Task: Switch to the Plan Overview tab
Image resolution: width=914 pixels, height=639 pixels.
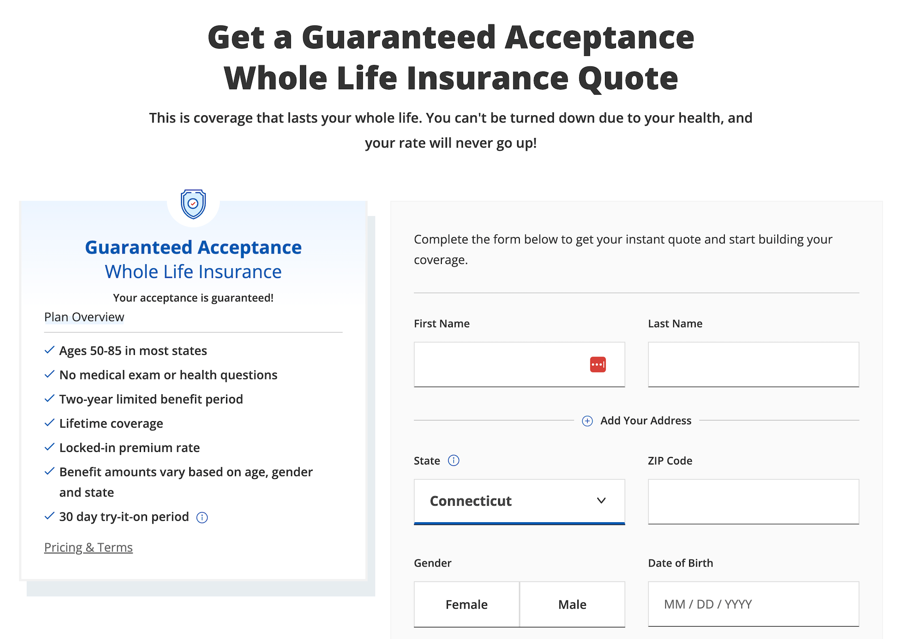Action: point(84,317)
